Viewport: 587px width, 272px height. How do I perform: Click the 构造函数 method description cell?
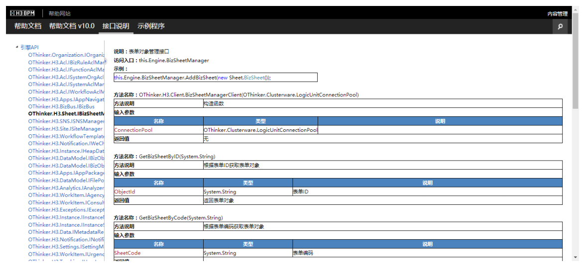[382, 103]
